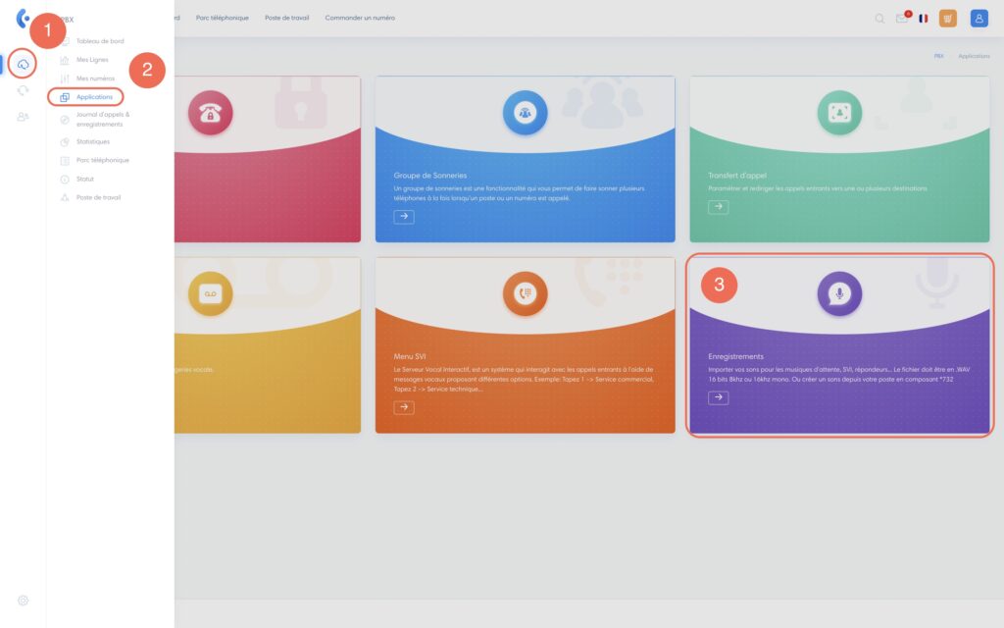
Task: Go to Statistiques in sidebar menu
Action: click(x=93, y=141)
